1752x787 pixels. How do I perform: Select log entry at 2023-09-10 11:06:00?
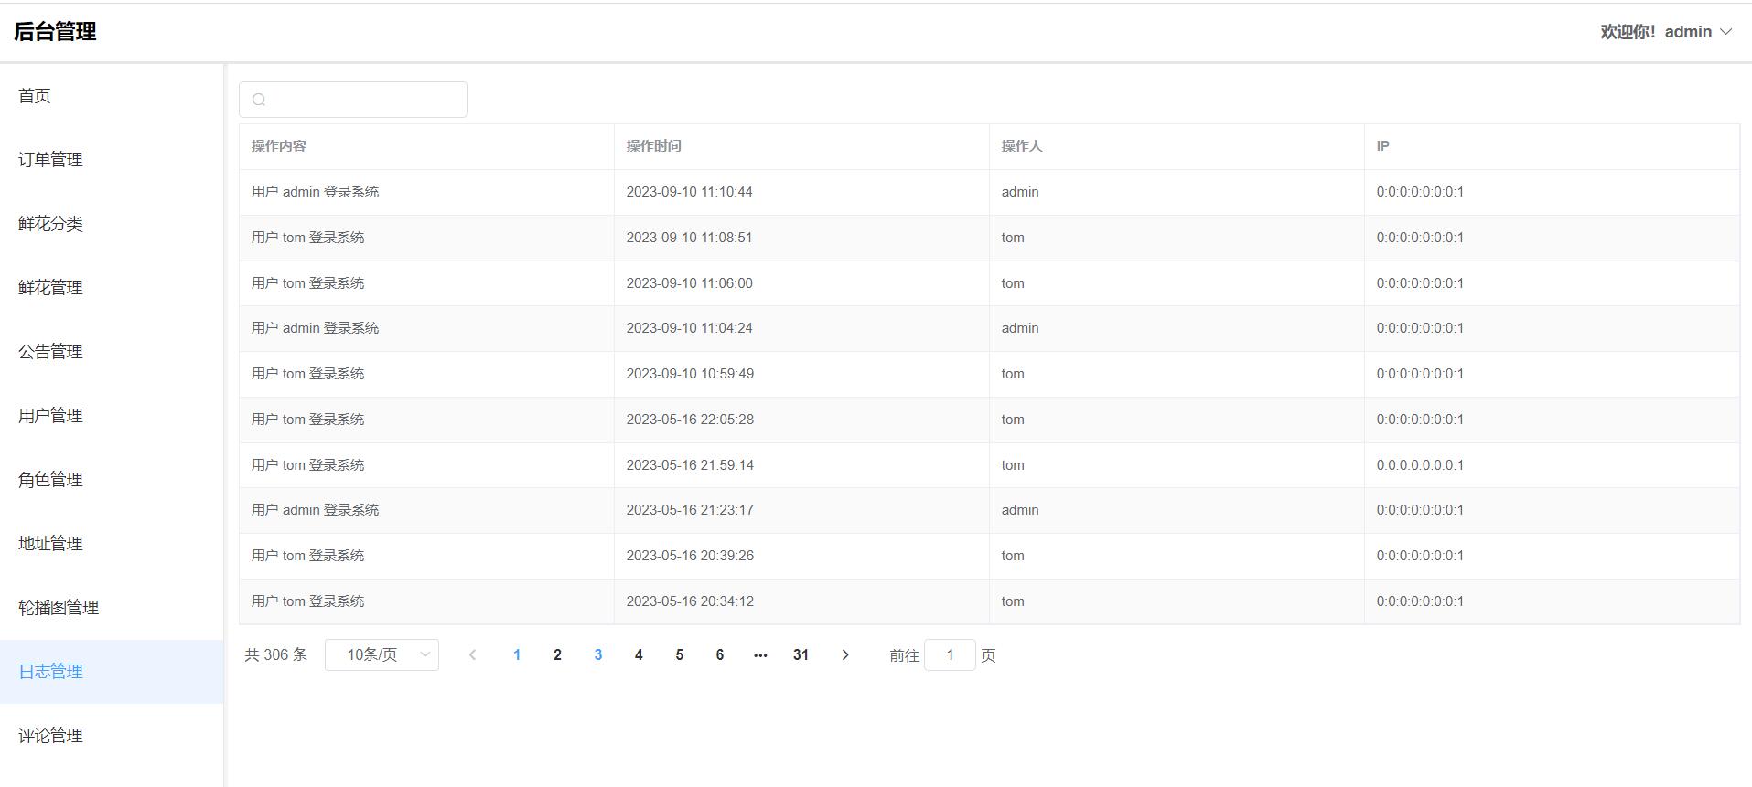[x=989, y=283]
